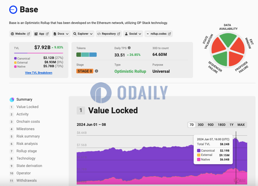Click the rollup.codes external link arrow icon
This screenshot has width=258, height=186.
(x=169, y=34)
